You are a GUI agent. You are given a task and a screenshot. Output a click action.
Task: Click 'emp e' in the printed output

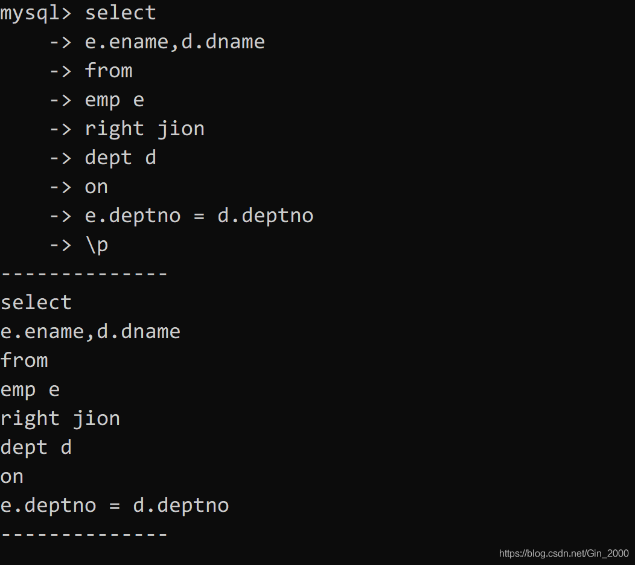tap(30, 390)
